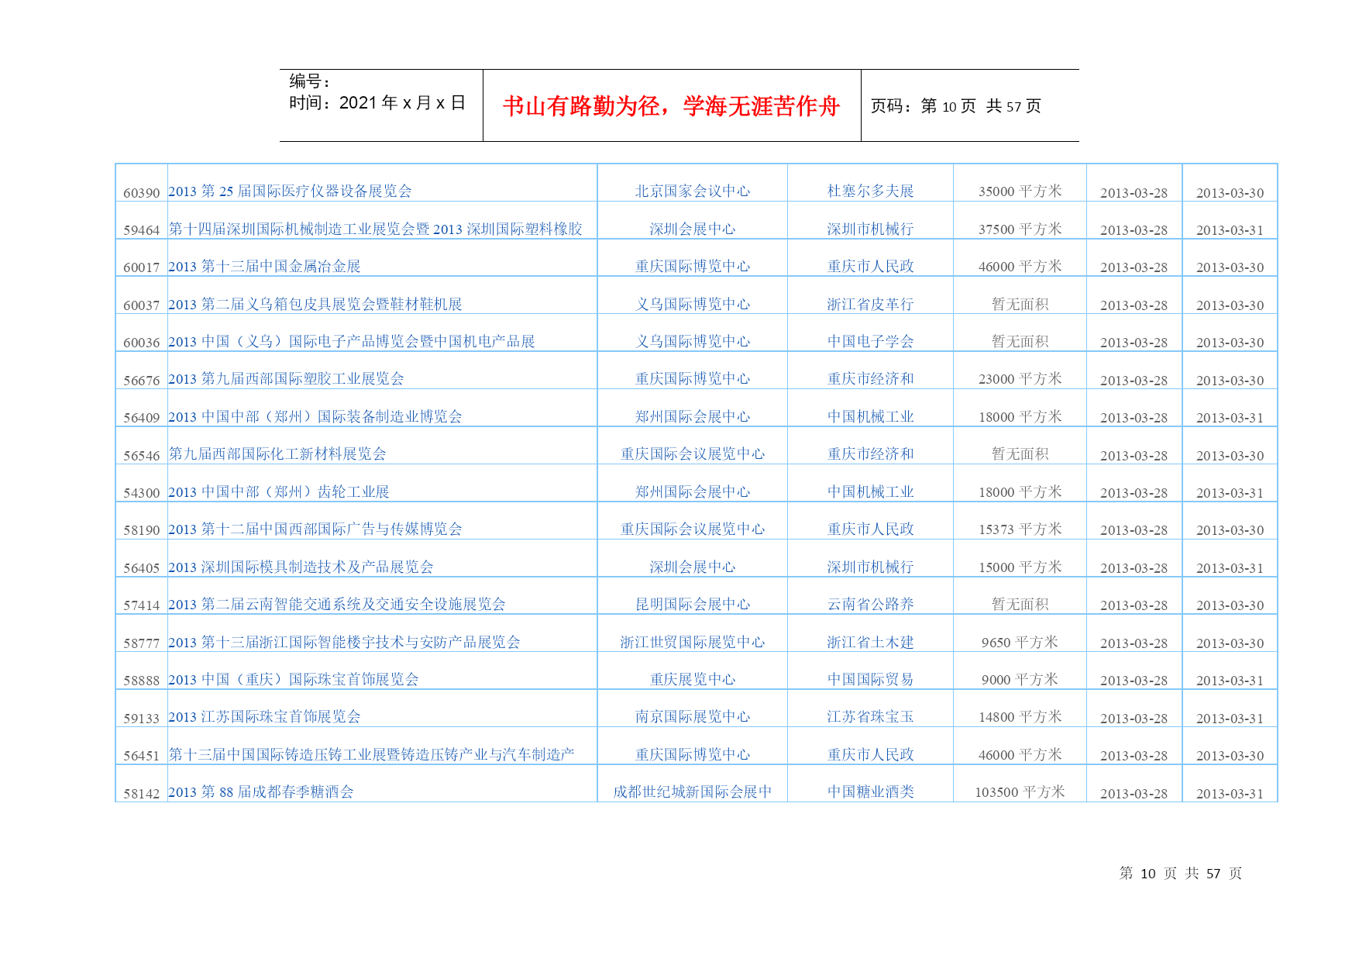This screenshot has height=962, width=1359.
Task: Select ID cell 58142
Action: pyautogui.click(x=142, y=794)
